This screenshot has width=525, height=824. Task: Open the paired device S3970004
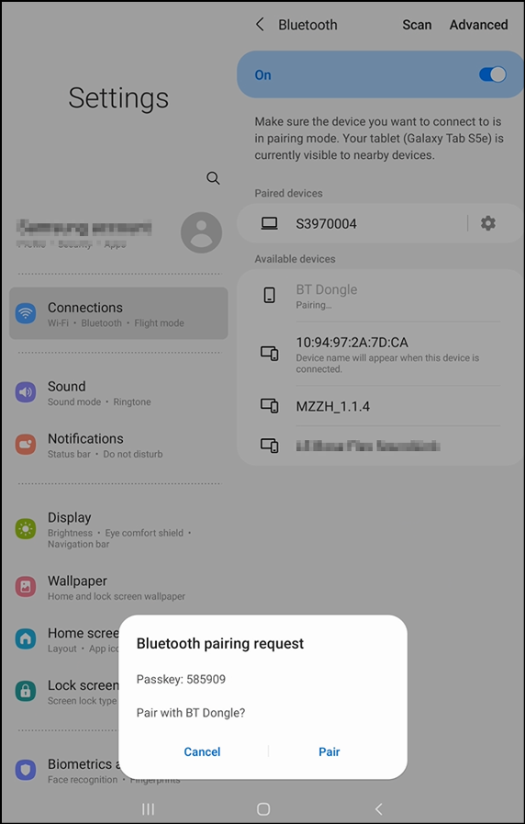pos(352,223)
